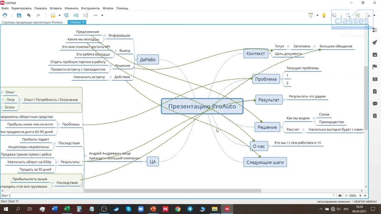Click the filter funnel icon in status bar

[333, 196]
